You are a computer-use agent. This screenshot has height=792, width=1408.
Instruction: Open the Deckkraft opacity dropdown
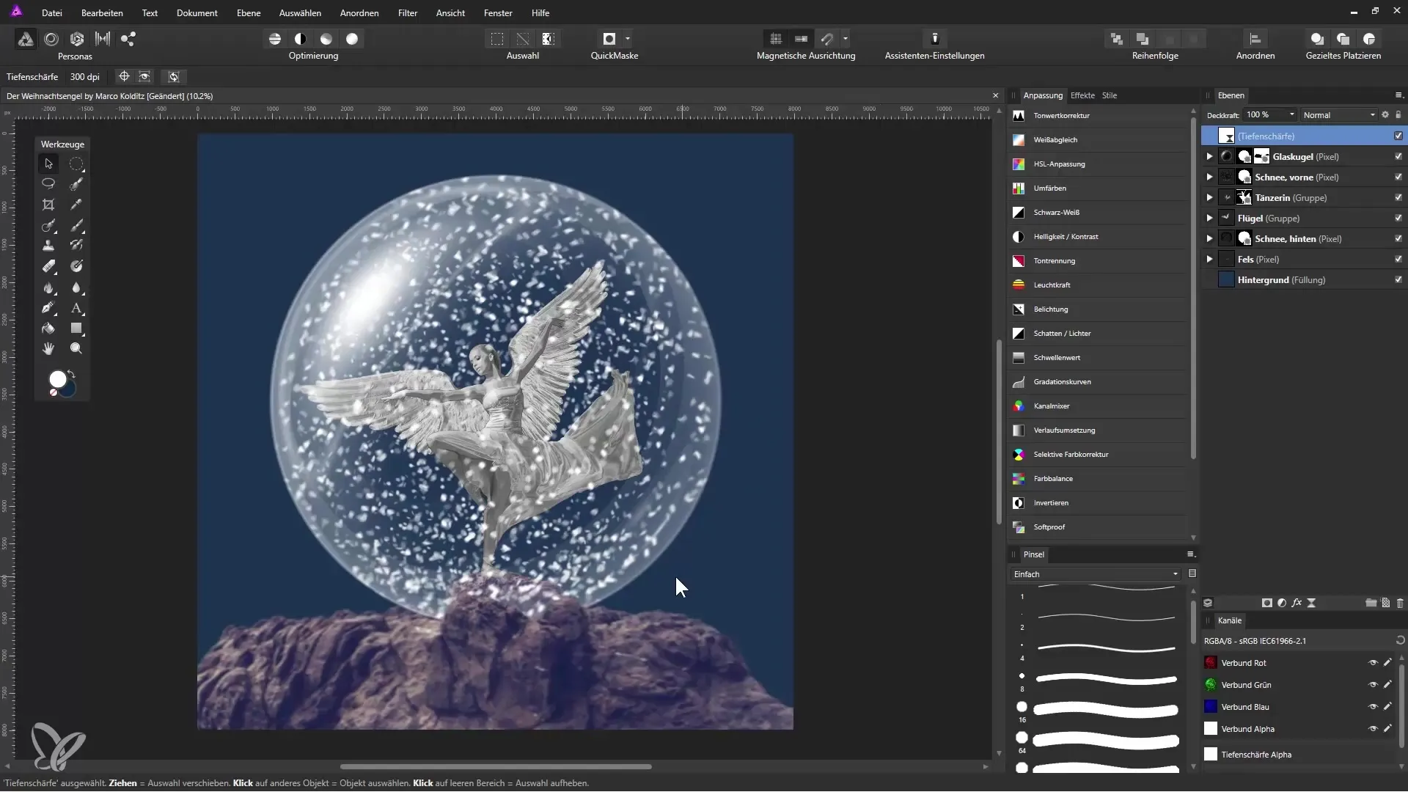[1292, 115]
